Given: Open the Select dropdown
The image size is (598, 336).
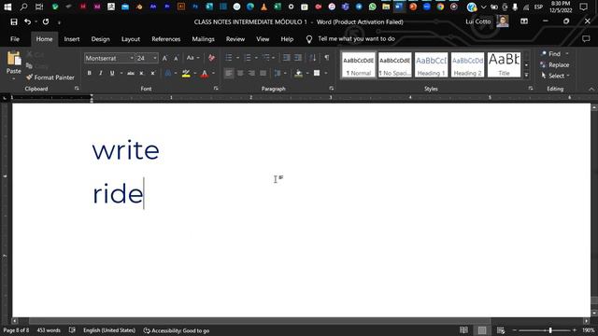Looking at the screenshot, I should click(x=556, y=76).
